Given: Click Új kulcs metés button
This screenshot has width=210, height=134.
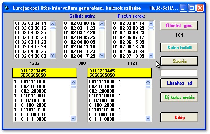Looking at the screenshot, I should pos(179,97).
